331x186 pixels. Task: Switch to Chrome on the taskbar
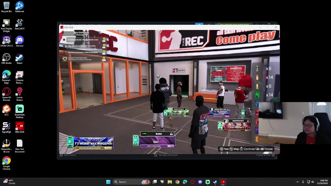(x=177, y=182)
